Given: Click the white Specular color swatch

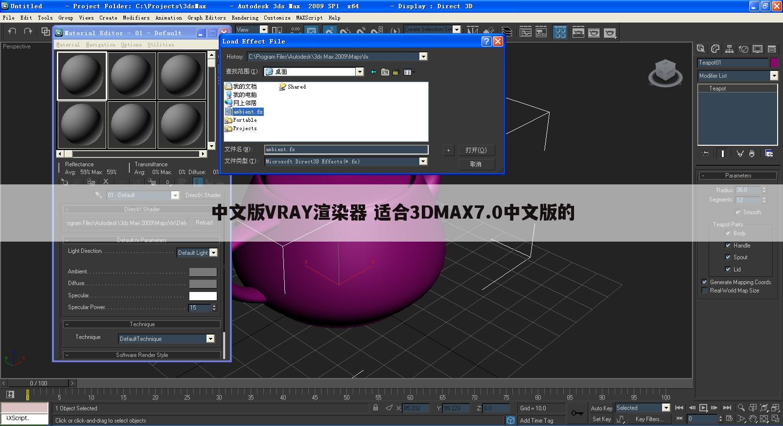Looking at the screenshot, I should point(203,296).
